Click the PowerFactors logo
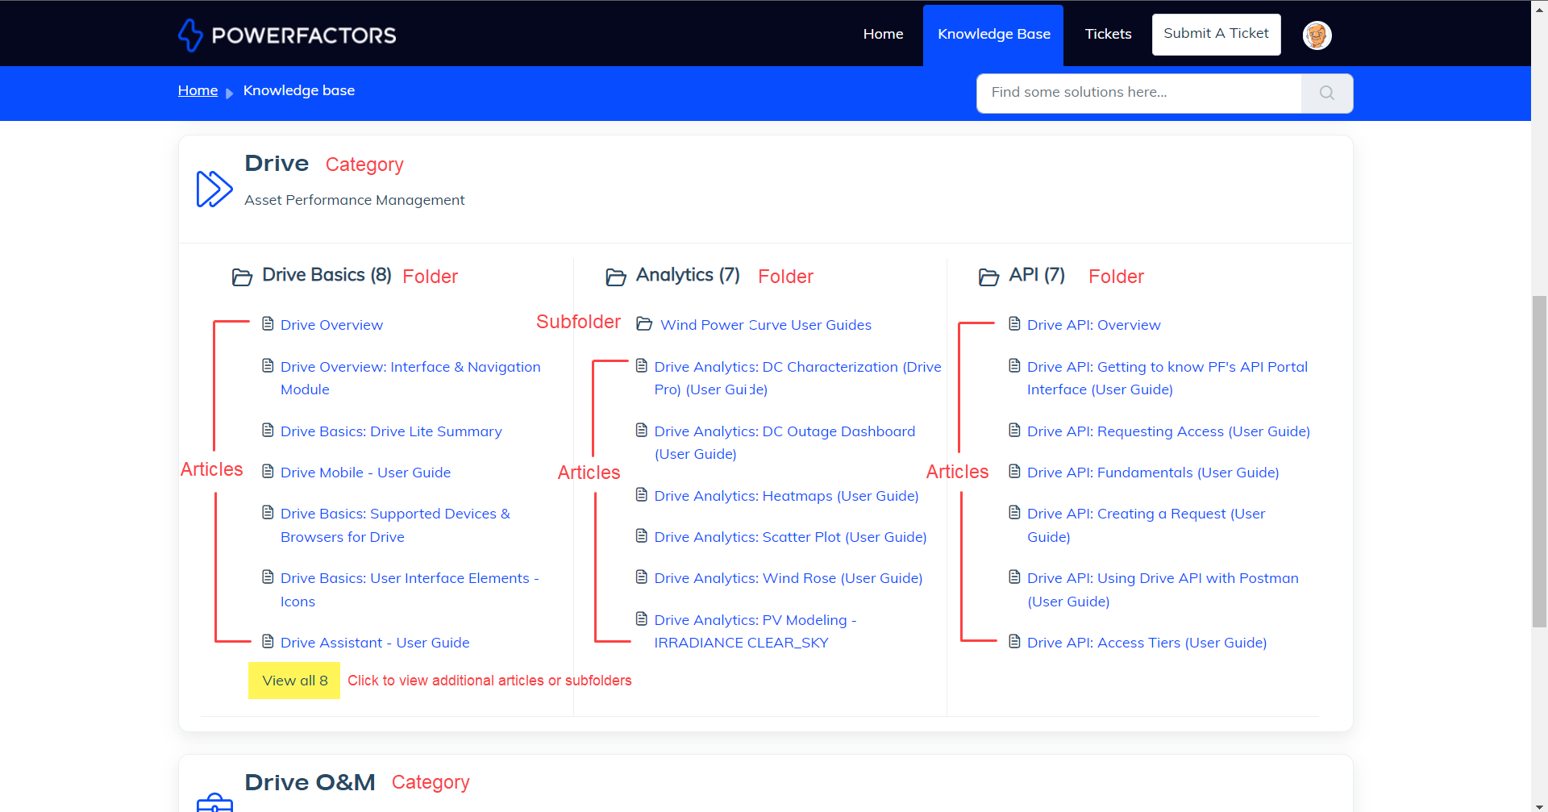 [x=287, y=35]
